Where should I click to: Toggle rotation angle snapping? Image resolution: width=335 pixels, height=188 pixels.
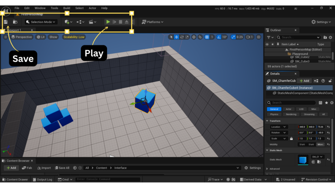(219, 37)
